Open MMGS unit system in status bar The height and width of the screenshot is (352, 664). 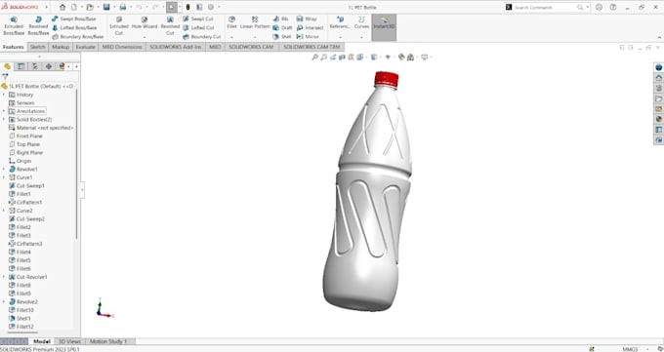(630, 349)
